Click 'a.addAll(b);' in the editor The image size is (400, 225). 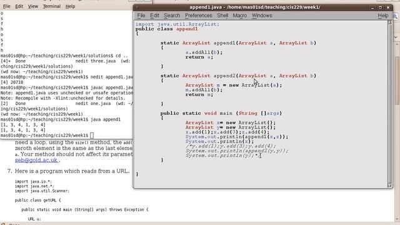[204, 52]
